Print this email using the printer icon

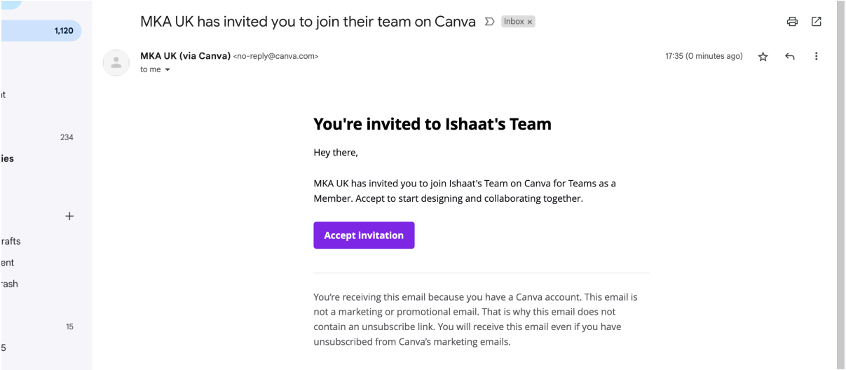coord(792,22)
